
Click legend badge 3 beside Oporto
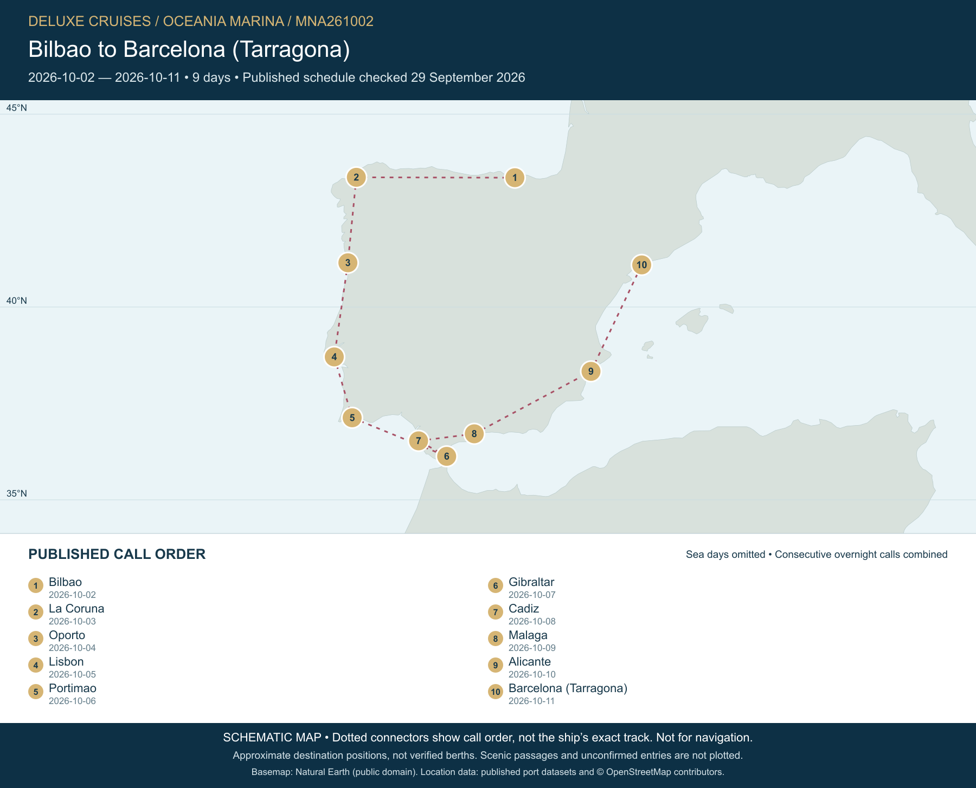click(36, 639)
